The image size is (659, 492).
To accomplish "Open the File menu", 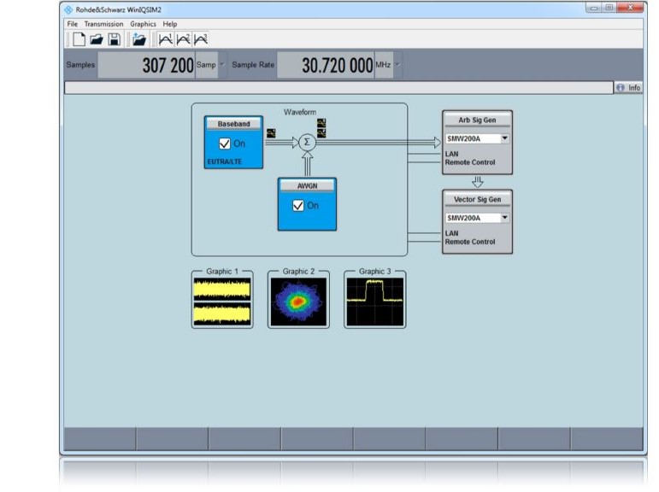I will pos(73,24).
